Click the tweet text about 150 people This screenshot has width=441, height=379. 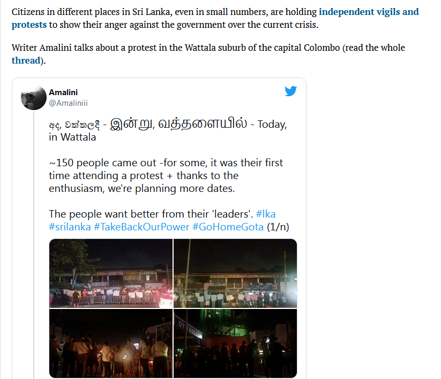point(166,176)
